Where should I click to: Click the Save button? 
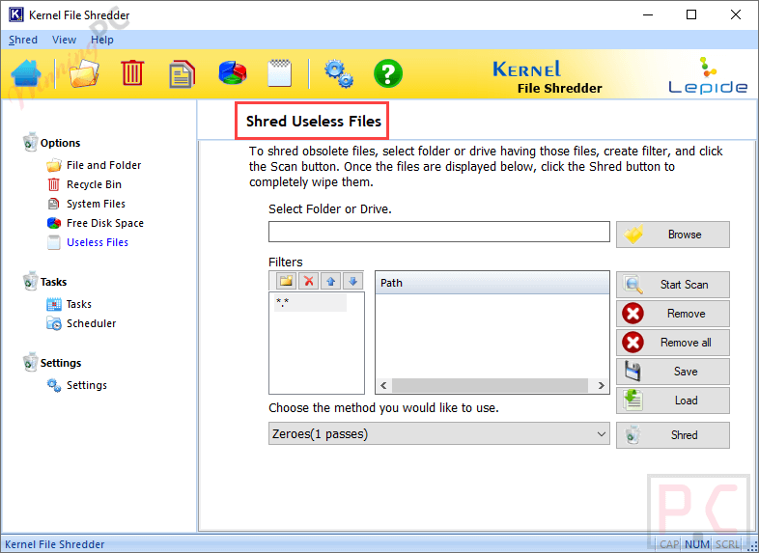[x=673, y=372]
